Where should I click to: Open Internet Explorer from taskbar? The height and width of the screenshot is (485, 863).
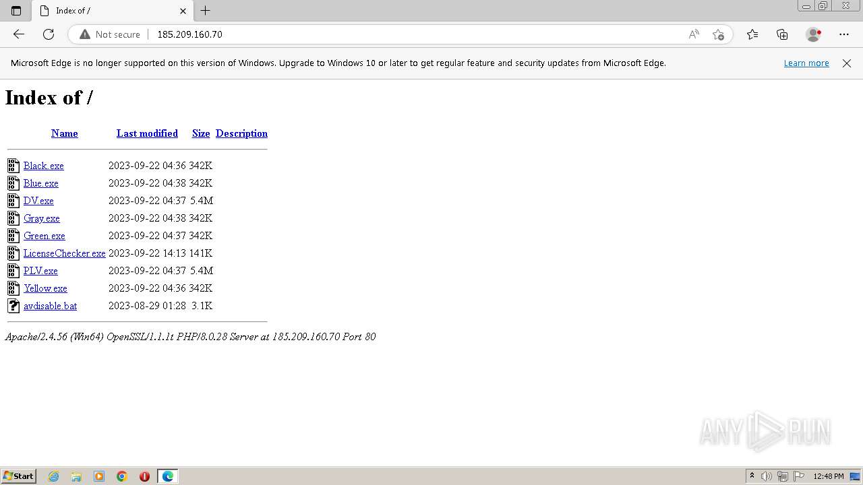54,476
